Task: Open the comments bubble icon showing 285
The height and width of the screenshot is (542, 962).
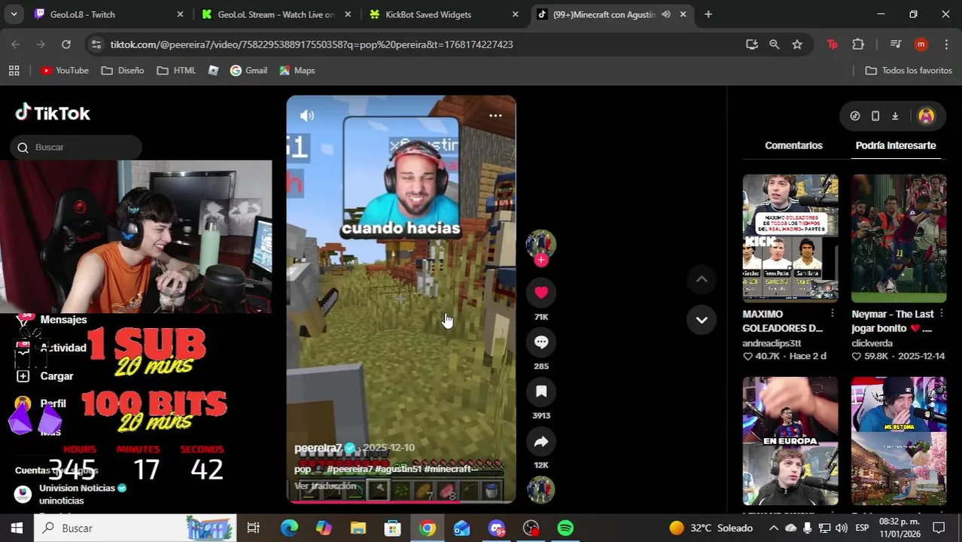Action: point(541,343)
